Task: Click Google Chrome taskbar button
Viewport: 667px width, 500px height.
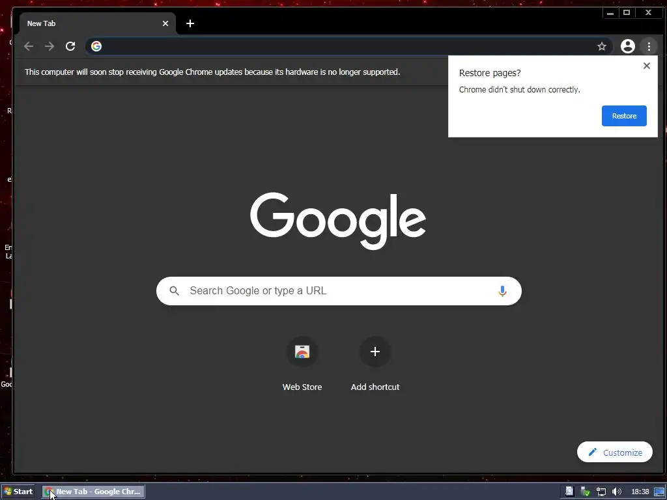Action: point(94,492)
